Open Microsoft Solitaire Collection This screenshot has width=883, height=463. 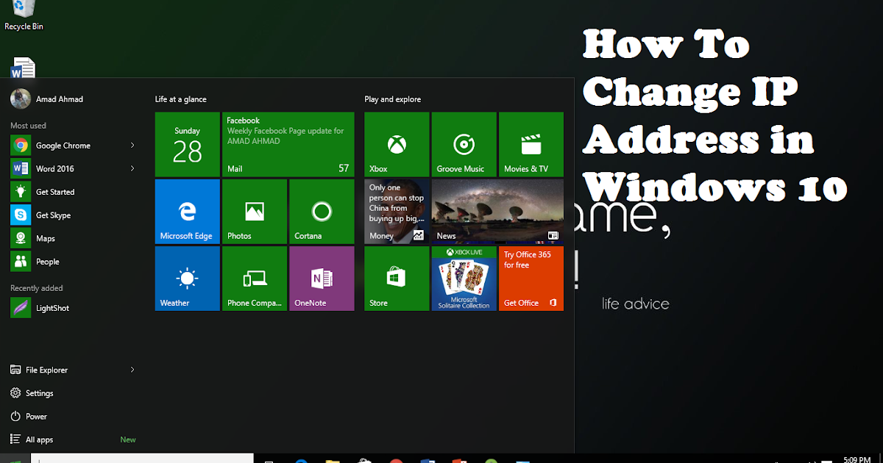click(464, 279)
